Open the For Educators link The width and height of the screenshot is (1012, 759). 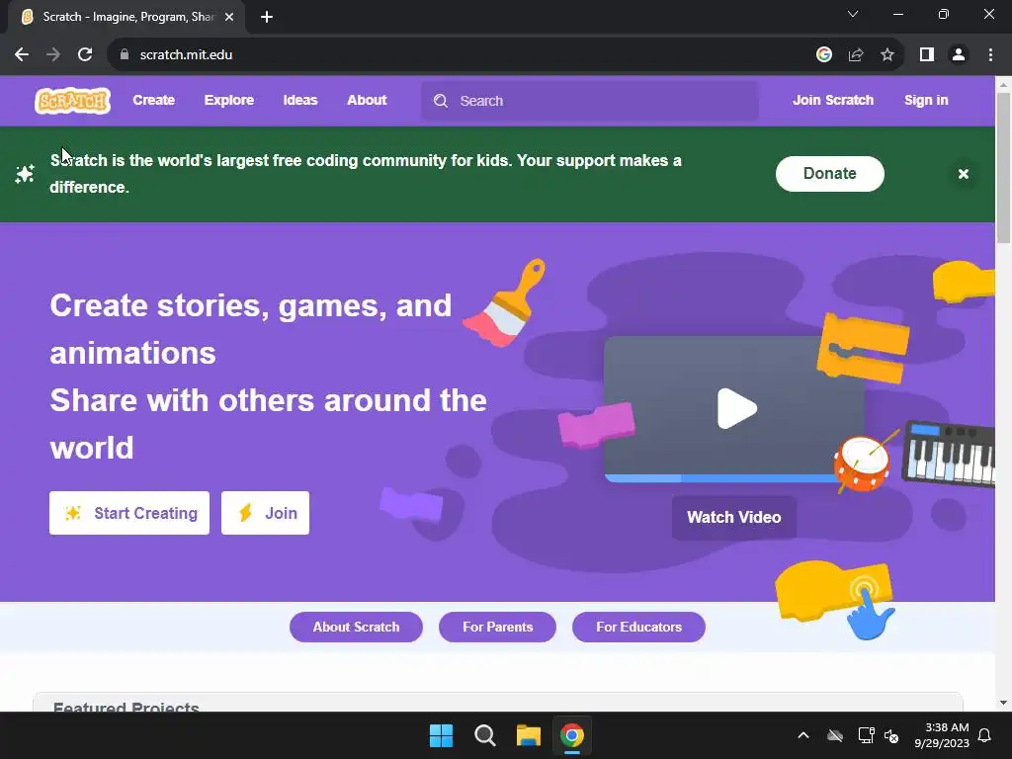[639, 628]
